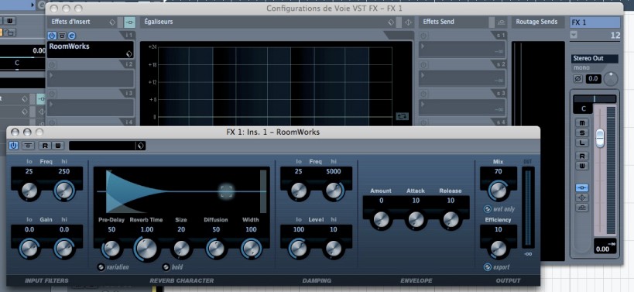Solo the FX 1 channel with S
Screen dimensions: 634x292
(x=583, y=132)
